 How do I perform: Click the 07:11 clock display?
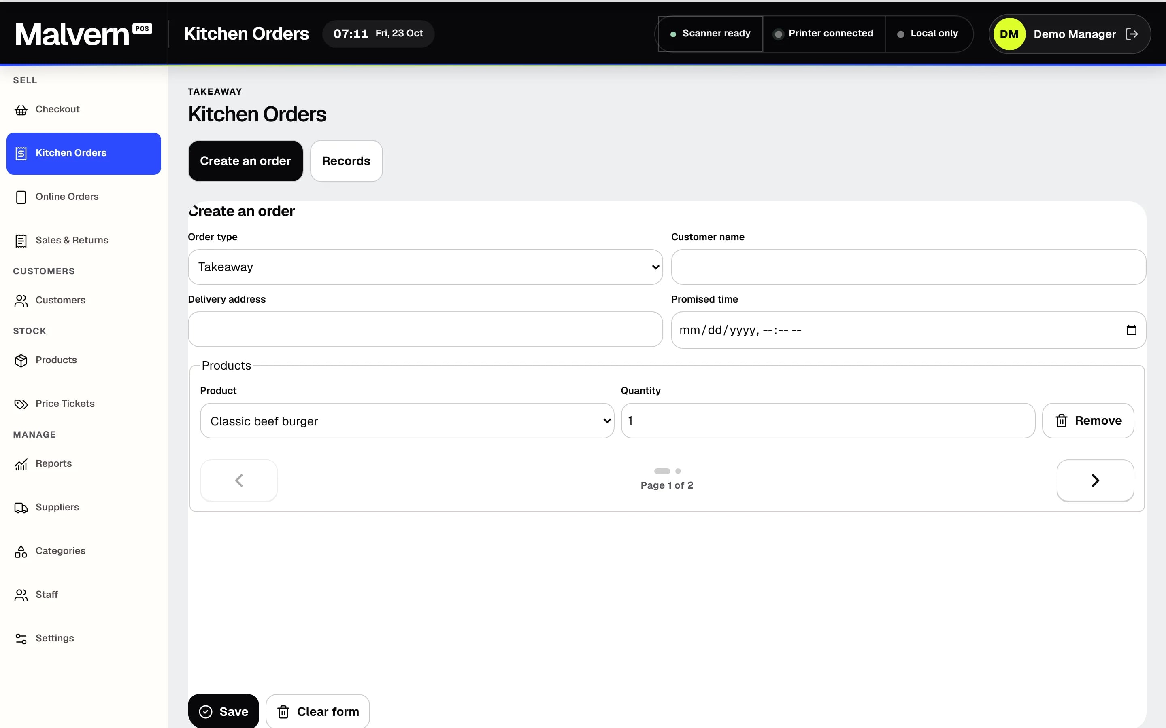pyautogui.click(x=350, y=34)
